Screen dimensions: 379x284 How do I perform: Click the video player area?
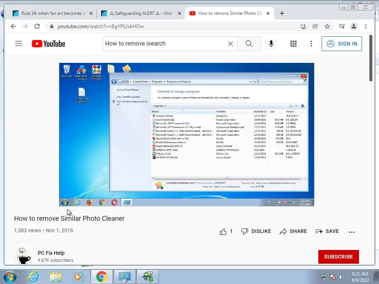point(187,135)
